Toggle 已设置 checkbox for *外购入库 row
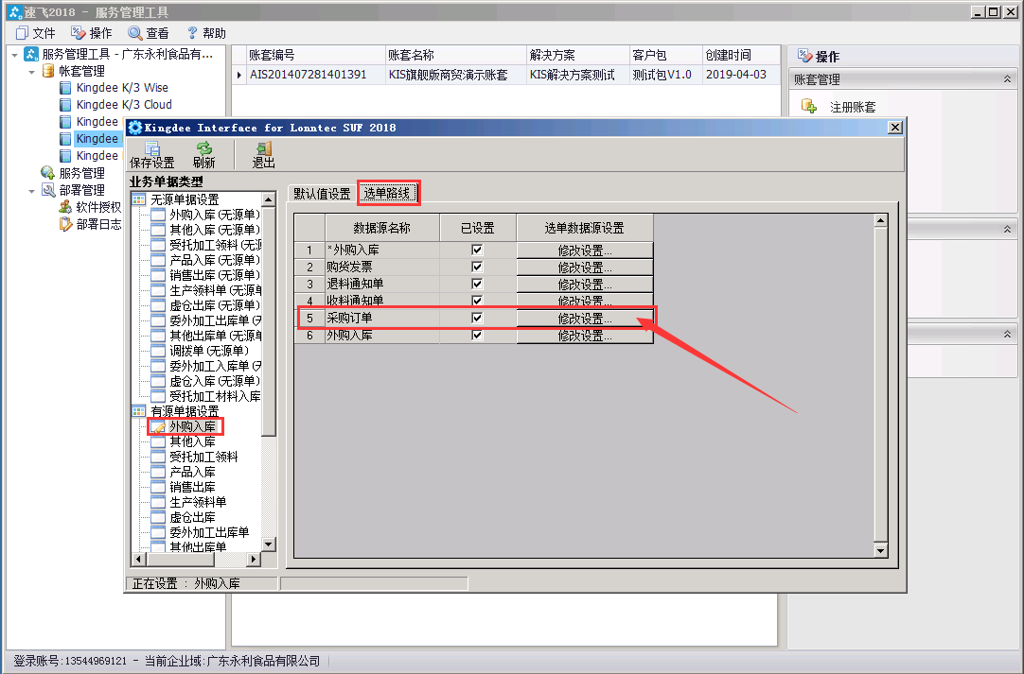 coord(477,250)
